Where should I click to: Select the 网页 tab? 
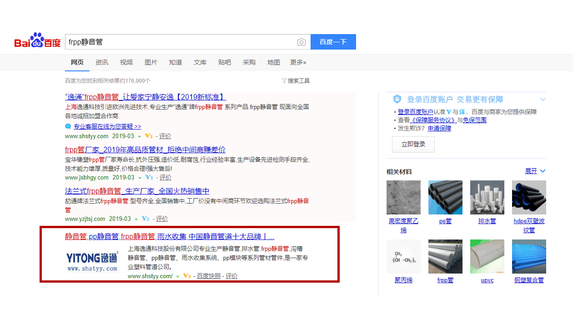pyautogui.click(x=77, y=62)
